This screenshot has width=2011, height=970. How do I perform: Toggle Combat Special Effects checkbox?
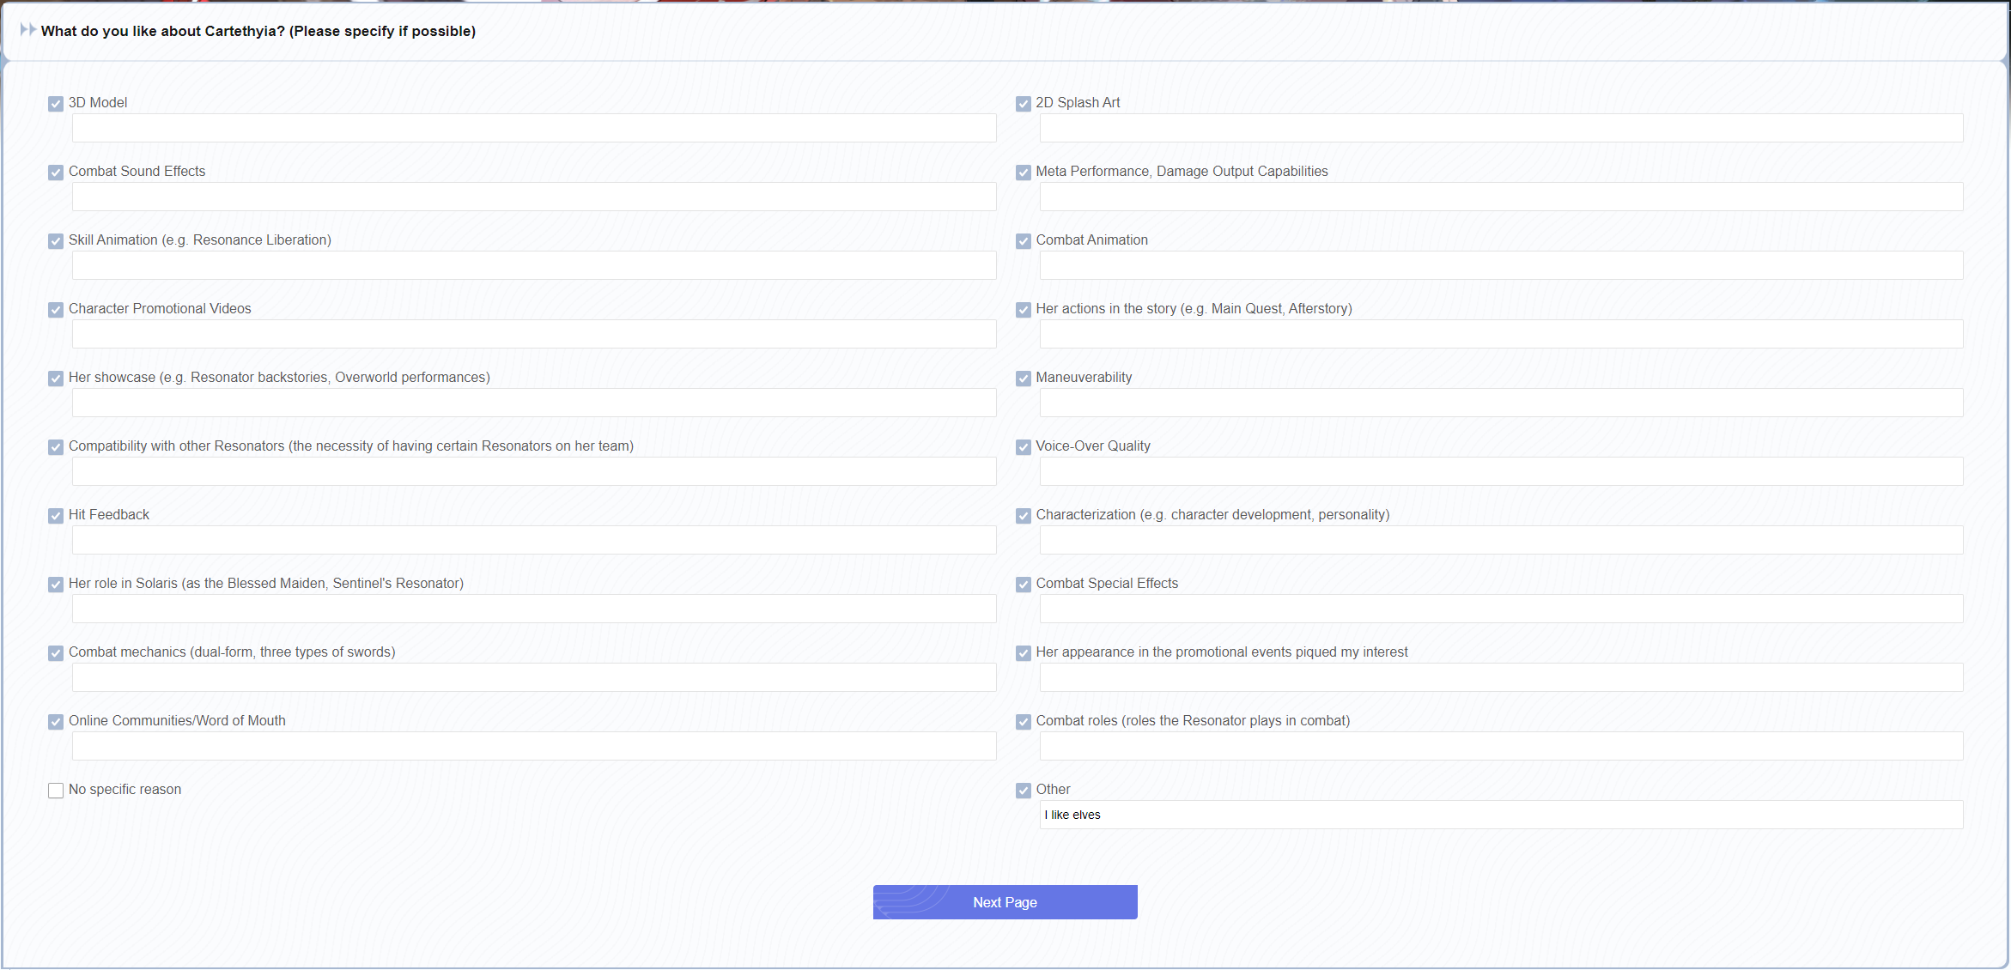(1023, 585)
